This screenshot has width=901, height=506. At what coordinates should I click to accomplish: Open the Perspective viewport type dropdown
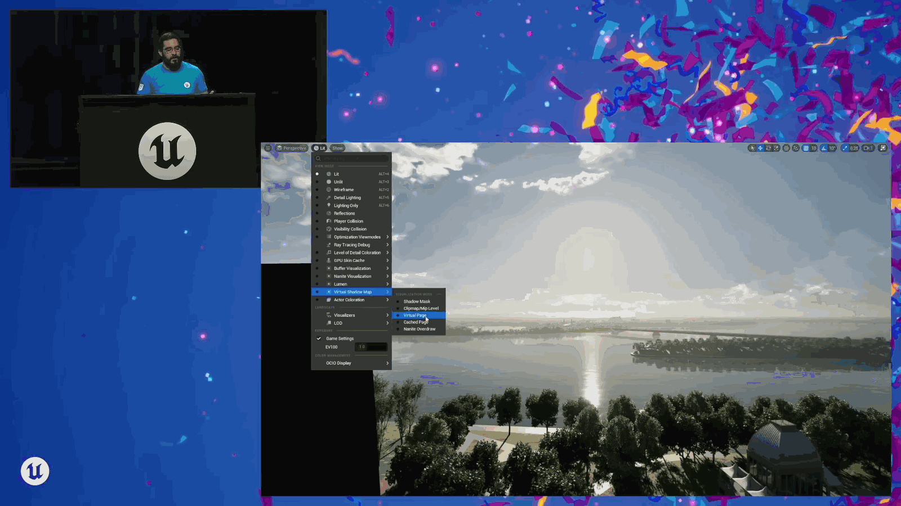click(291, 148)
